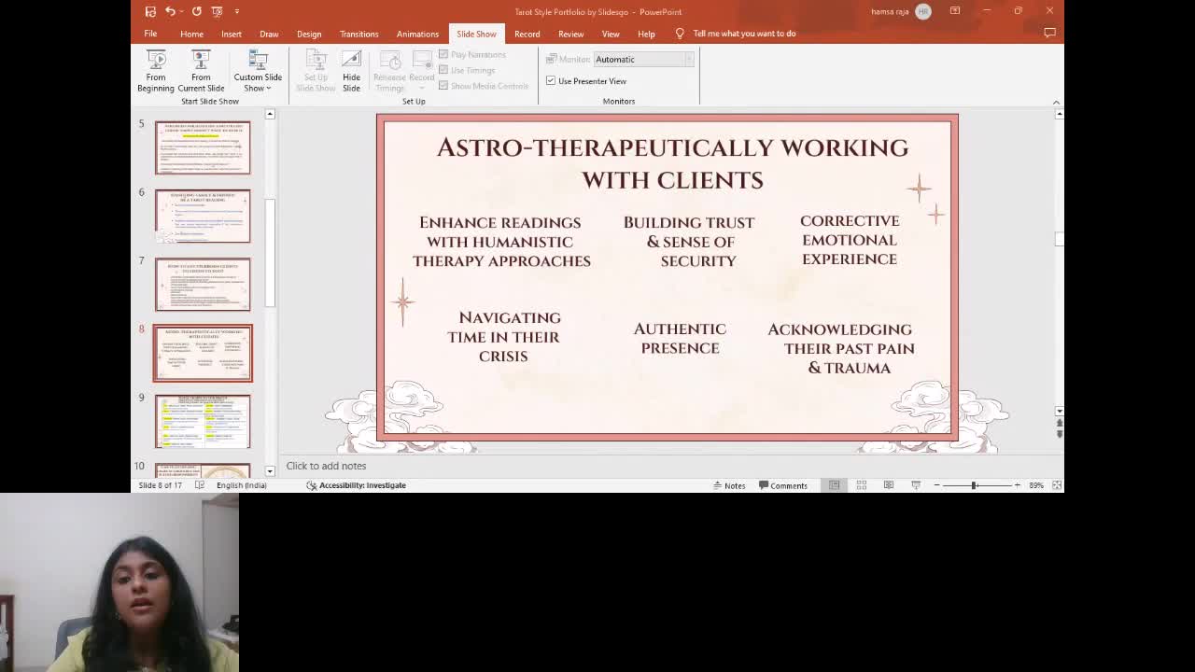This screenshot has width=1195, height=672.
Task: Click Rehearse Timings
Action: click(390, 71)
